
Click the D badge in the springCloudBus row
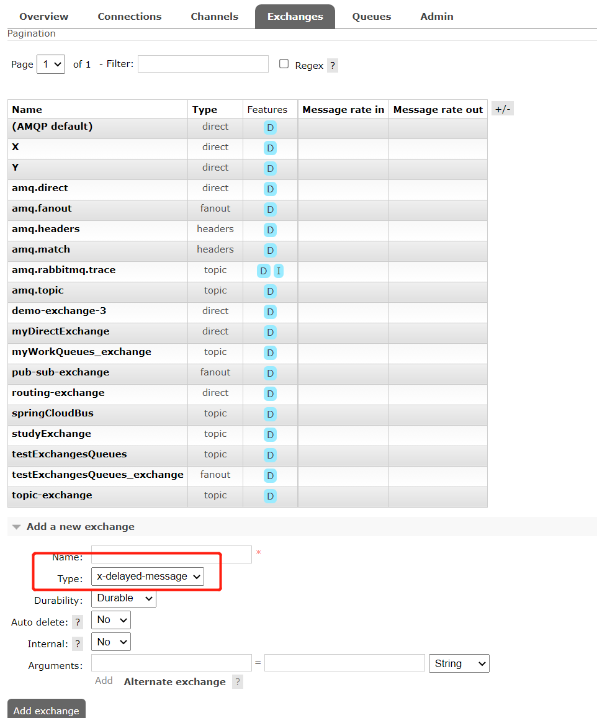click(270, 415)
